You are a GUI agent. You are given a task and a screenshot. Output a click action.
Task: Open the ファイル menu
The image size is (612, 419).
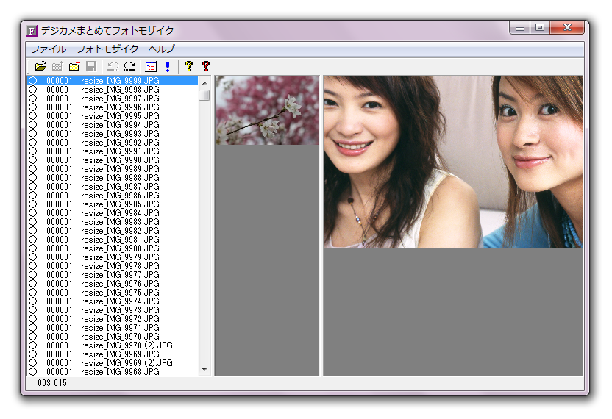pyautogui.click(x=48, y=49)
